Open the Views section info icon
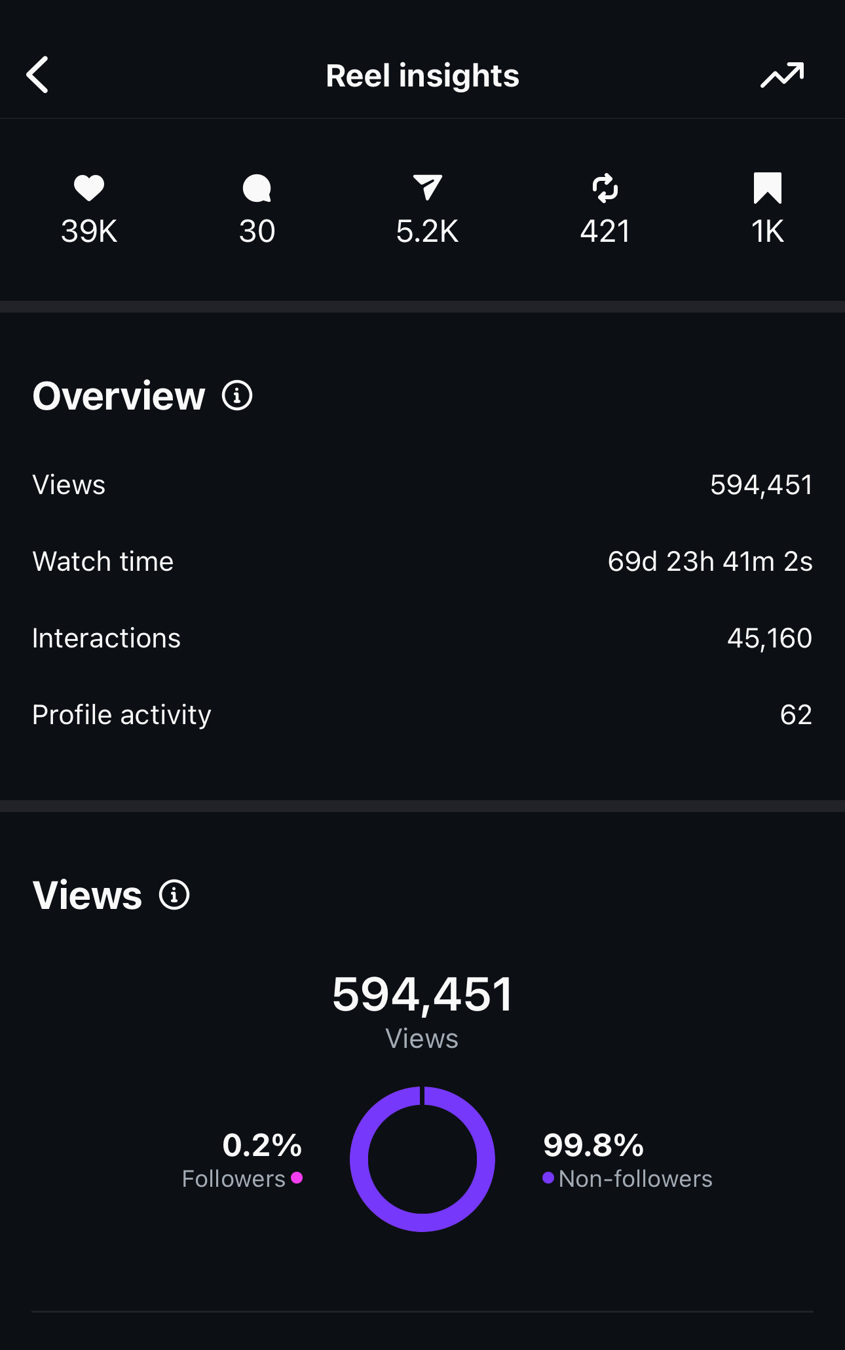This screenshot has width=845, height=1350. [x=174, y=895]
